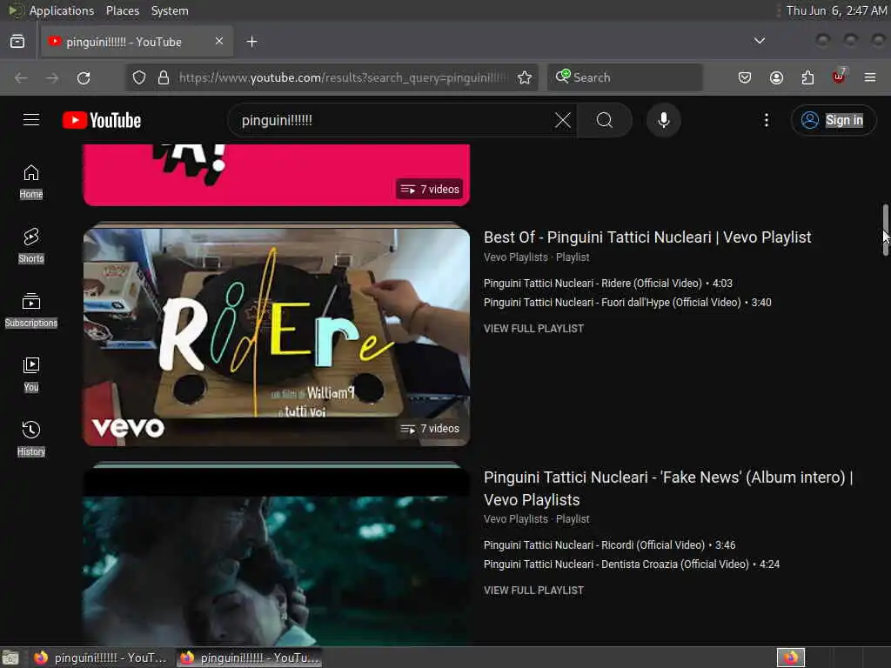The image size is (891, 668).
Task: View full playlist for Best Of
Action: pos(533,328)
